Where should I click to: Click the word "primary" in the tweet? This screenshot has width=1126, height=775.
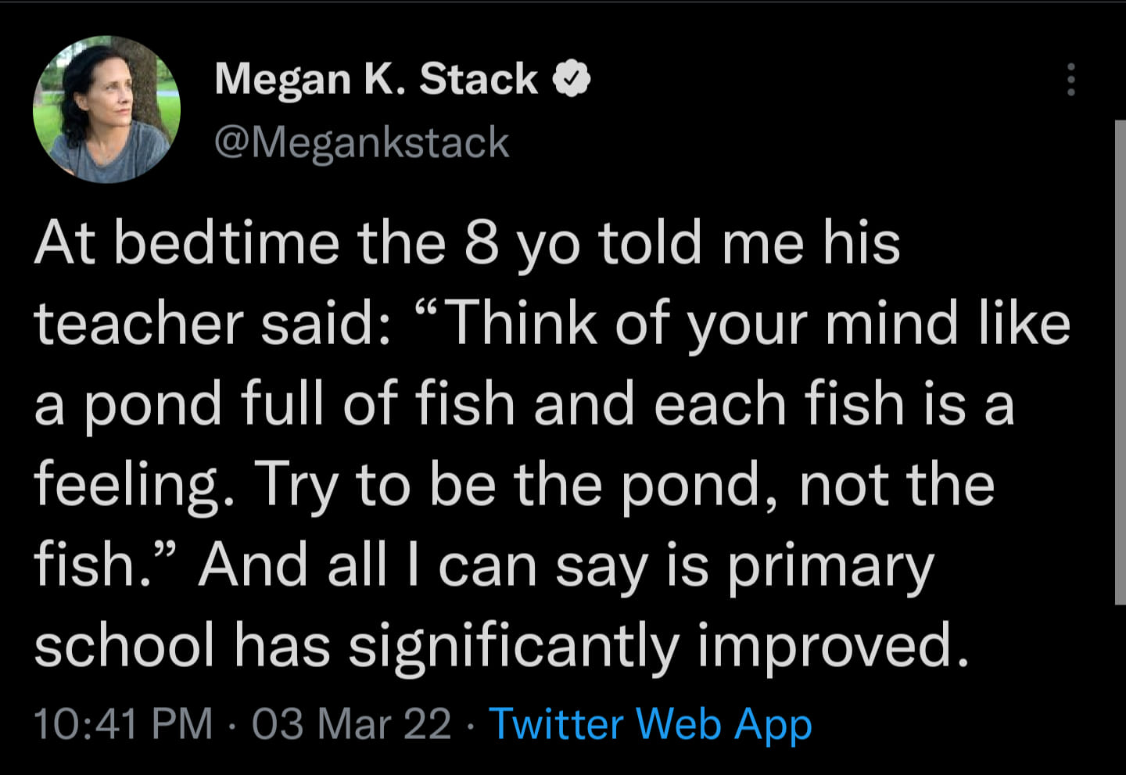pyautogui.click(x=830, y=565)
